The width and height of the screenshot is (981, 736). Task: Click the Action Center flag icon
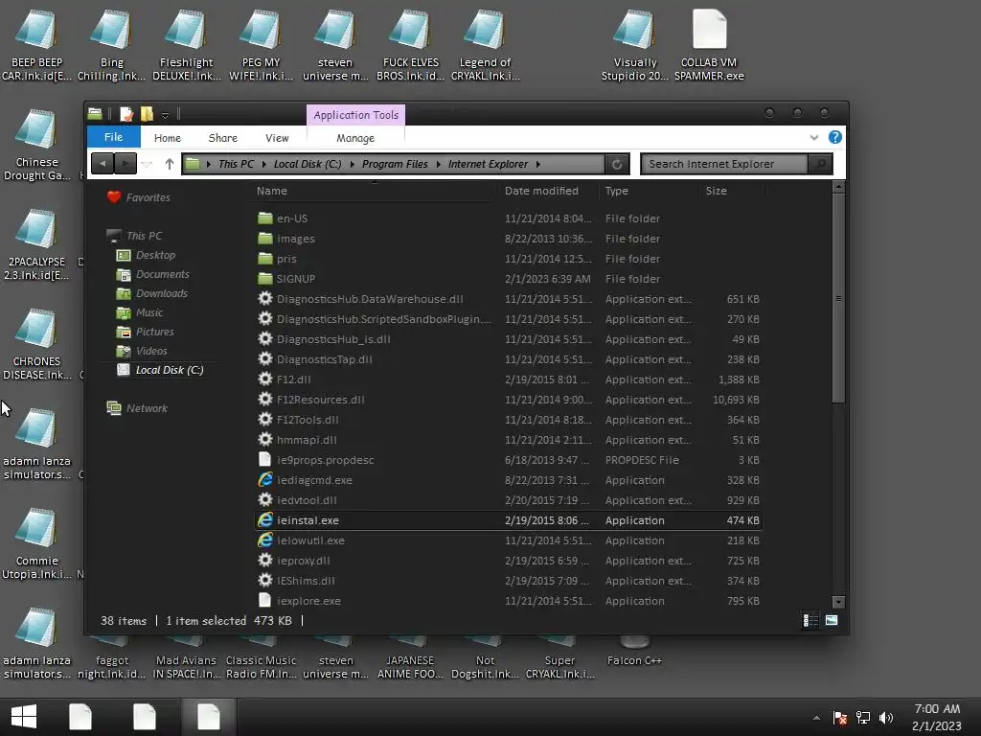[x=839, y=718]
